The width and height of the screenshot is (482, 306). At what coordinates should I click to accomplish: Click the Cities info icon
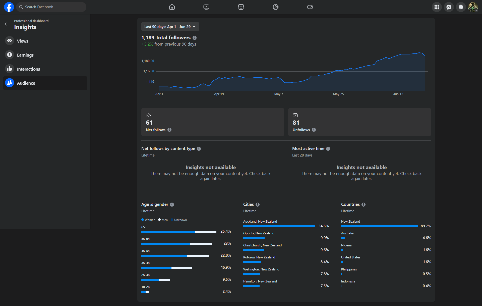point(258,205)
